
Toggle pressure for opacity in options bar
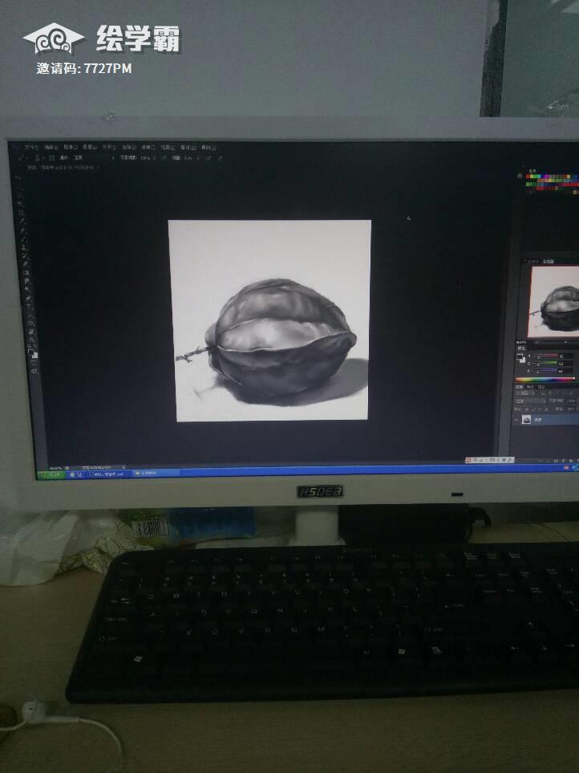pyautogui.click(x=164, y=158)
